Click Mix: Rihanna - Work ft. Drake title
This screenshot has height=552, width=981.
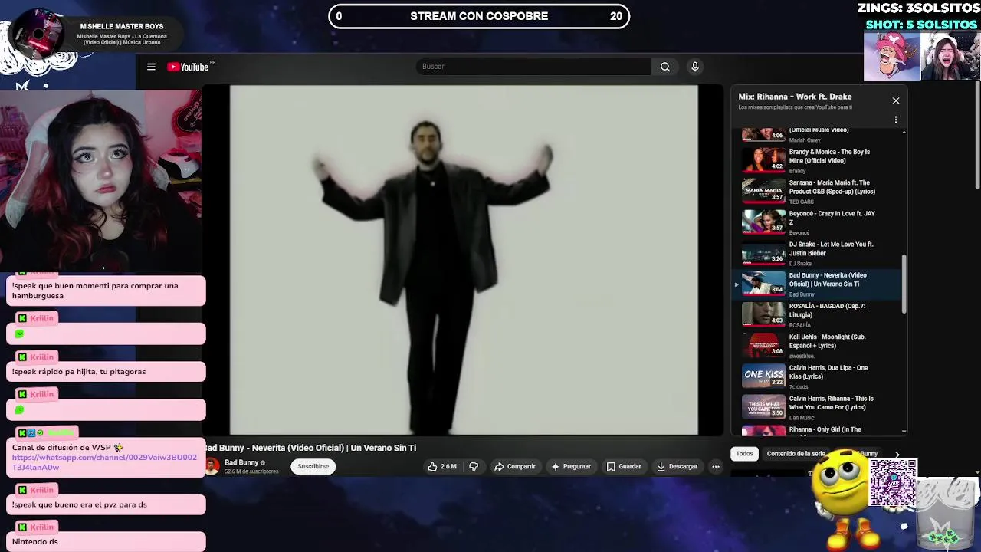coord(795,97)
